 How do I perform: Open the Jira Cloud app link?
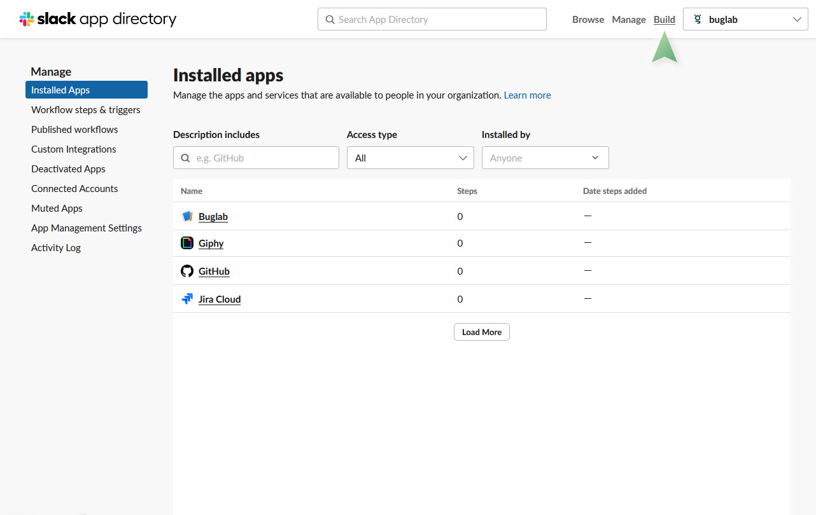point(220,299)
